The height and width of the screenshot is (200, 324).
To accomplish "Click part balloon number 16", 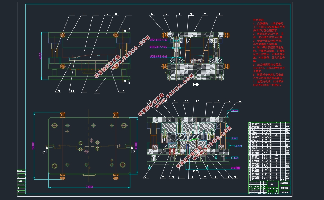I will point(98,92).
